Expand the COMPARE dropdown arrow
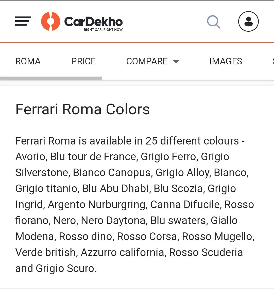This screenshot has height=290, width=274. 176,62
